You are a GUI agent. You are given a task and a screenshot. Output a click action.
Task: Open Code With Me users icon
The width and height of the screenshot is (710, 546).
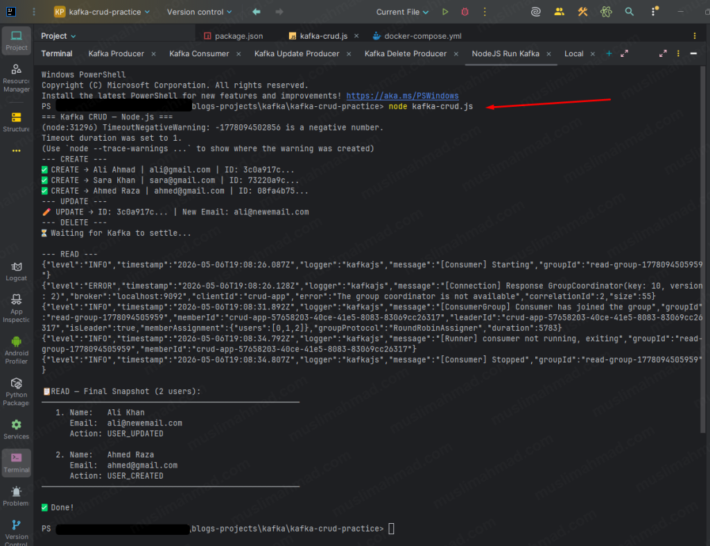click(x=560, y=12)
